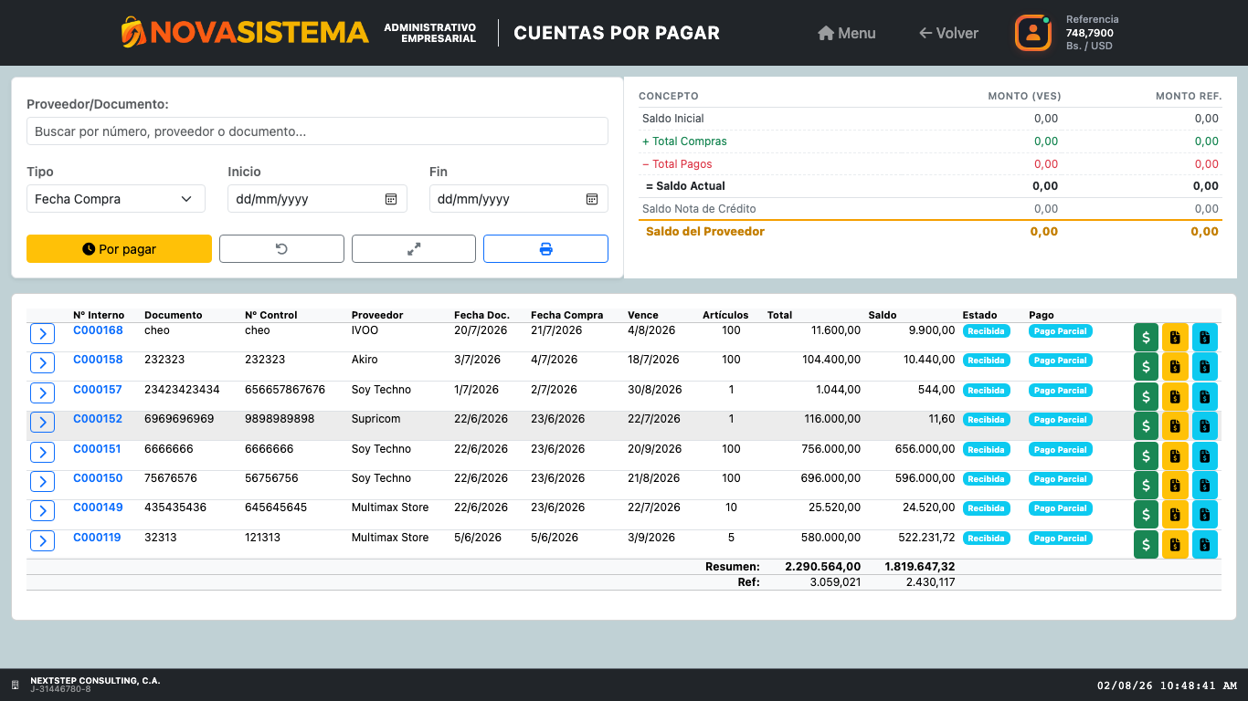This screenshot has height=701, width=1248.
Task: Click the Proveedor column header
Action: [377, 315]
